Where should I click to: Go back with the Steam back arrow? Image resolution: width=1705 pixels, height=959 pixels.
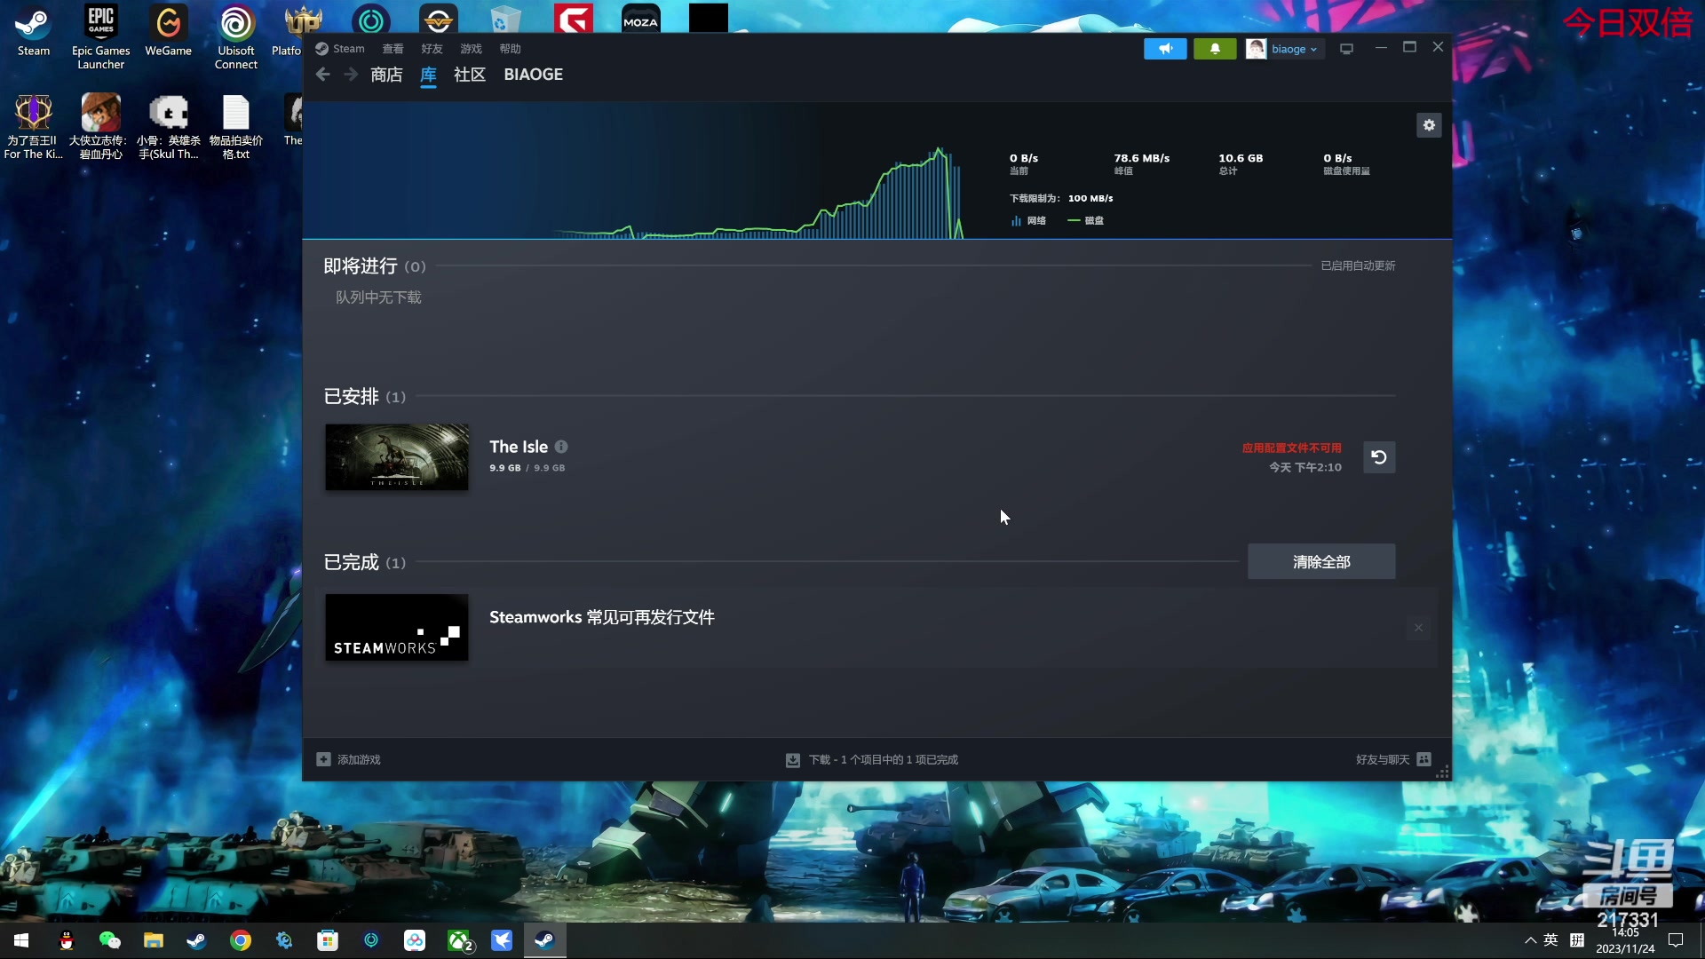click(323, 75)
